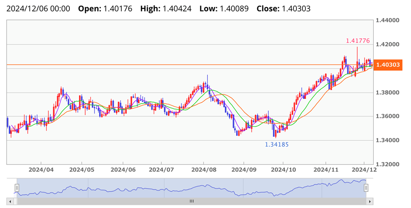The height and width of the screenshot is (208, 411).
Task: Click the 2024/09 date axis label
Action: [244, 170]
